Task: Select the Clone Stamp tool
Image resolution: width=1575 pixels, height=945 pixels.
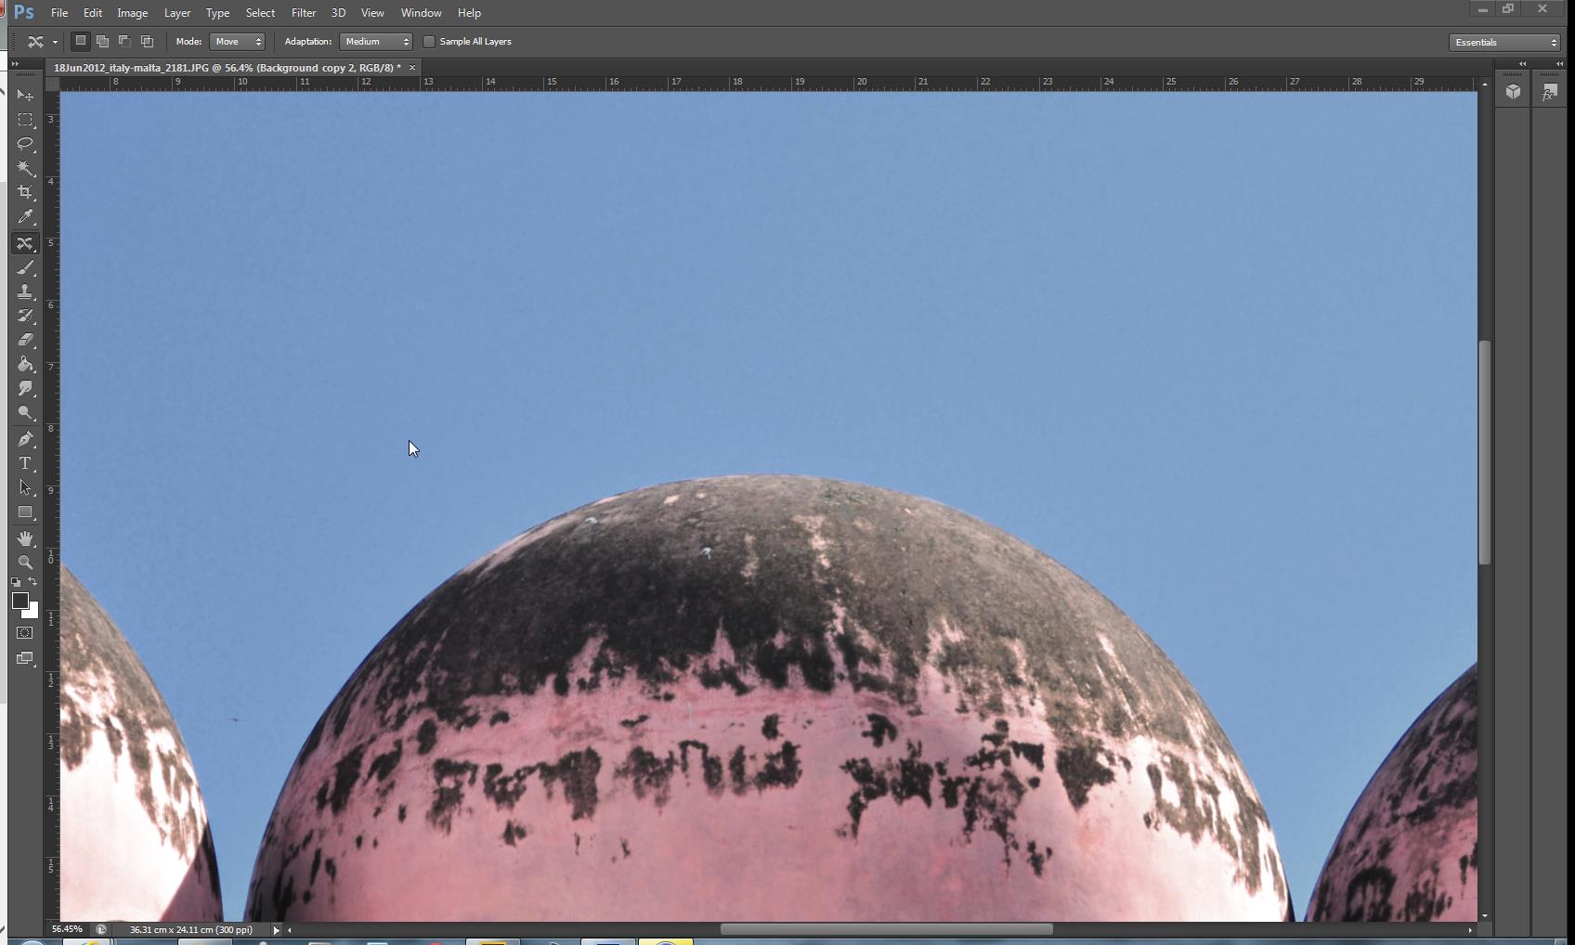Action: point(25,291)
